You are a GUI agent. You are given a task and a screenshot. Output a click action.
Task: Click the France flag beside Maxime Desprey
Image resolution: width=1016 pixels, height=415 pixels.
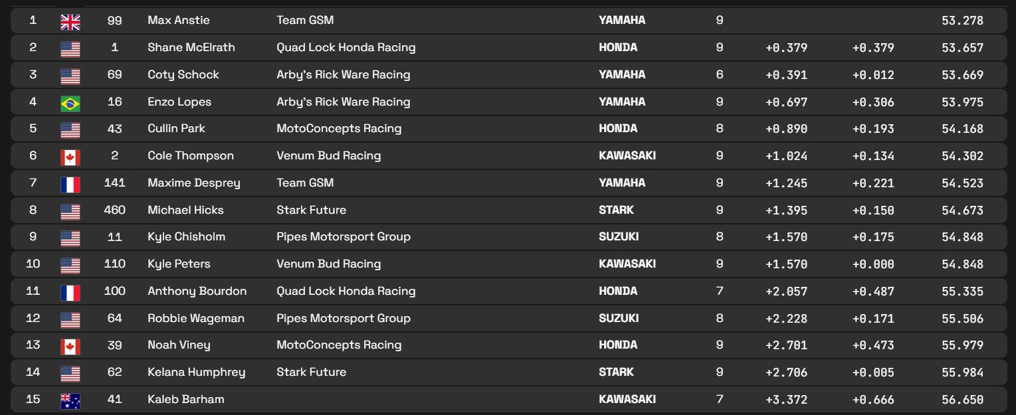point(70,184)
